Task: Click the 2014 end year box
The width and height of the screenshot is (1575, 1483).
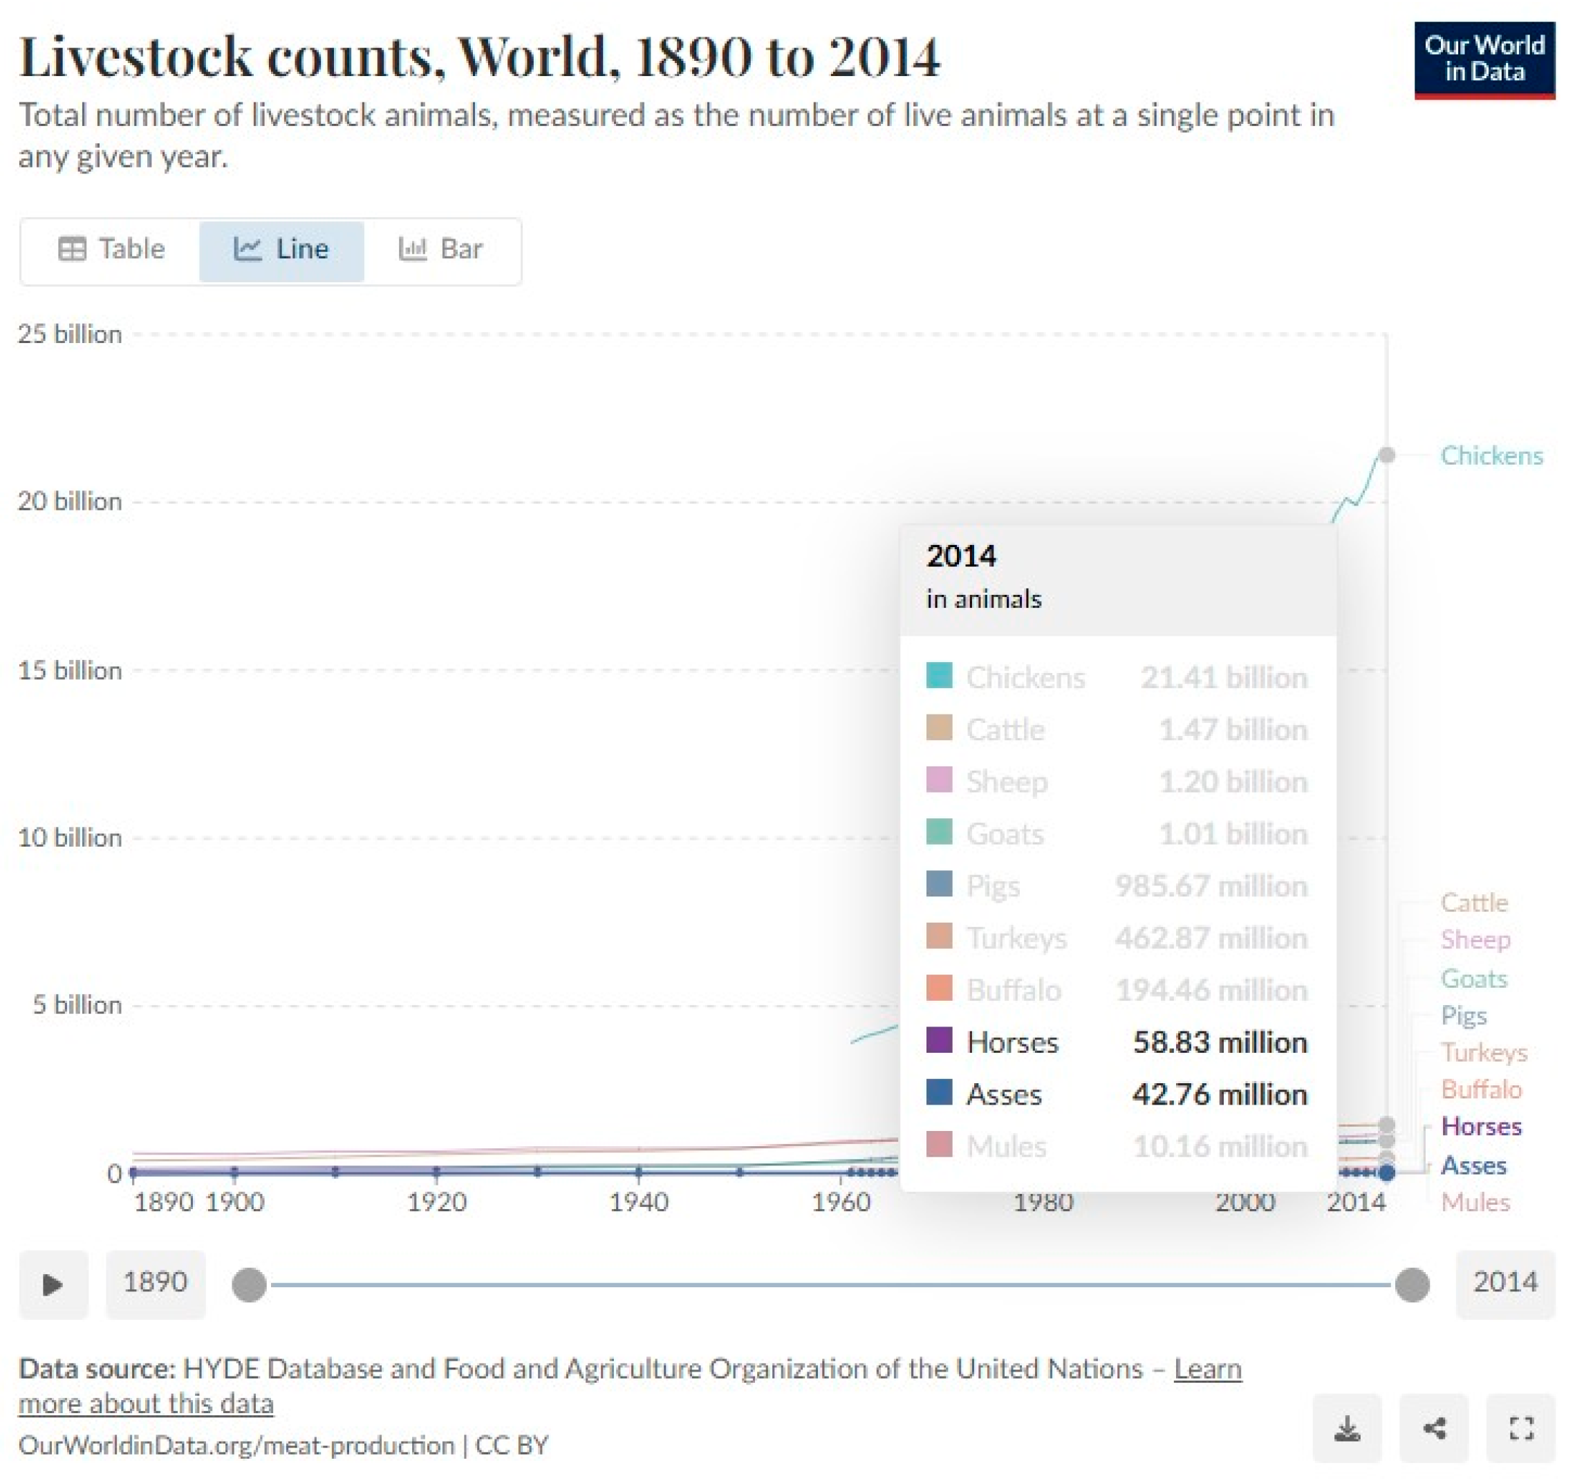Action: coord(1504,1283)
